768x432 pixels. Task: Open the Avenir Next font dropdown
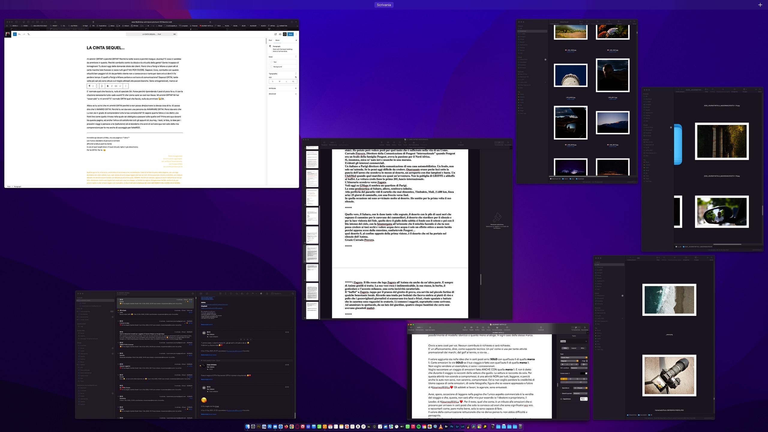pyautogui.click(x=573, y=358)
